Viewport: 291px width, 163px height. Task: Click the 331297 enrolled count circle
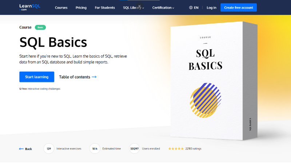134,149
